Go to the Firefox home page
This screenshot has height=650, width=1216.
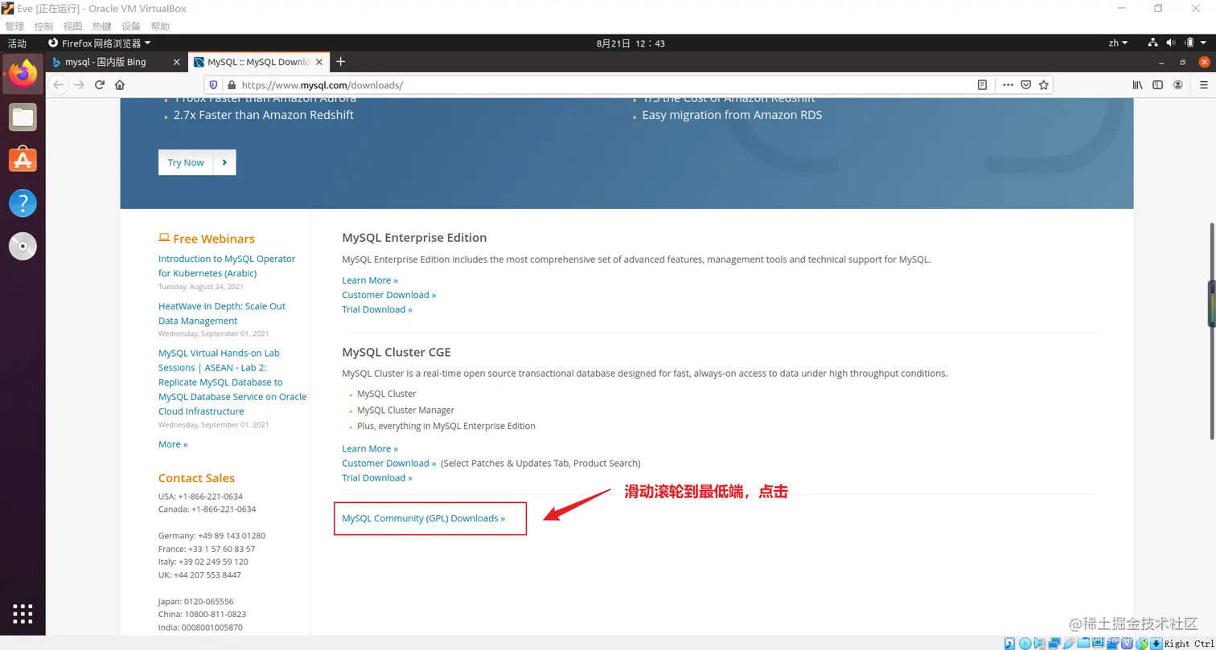pos(120,84)
